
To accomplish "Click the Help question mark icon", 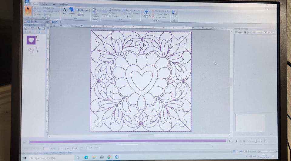I will pyautogui.click(x=57, y=22).
